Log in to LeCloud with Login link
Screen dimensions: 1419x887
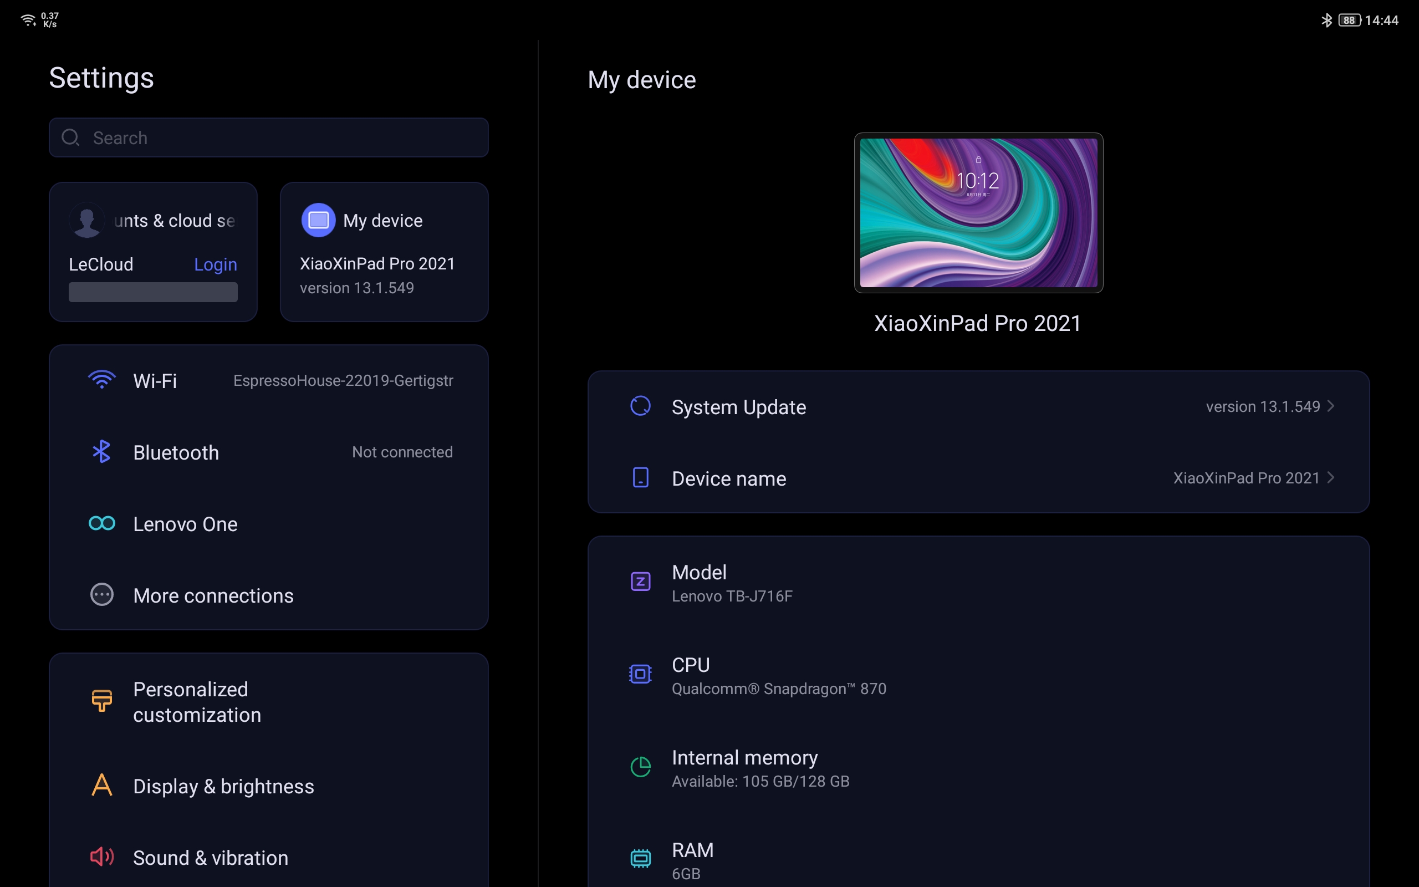click(x=216, y=264)
